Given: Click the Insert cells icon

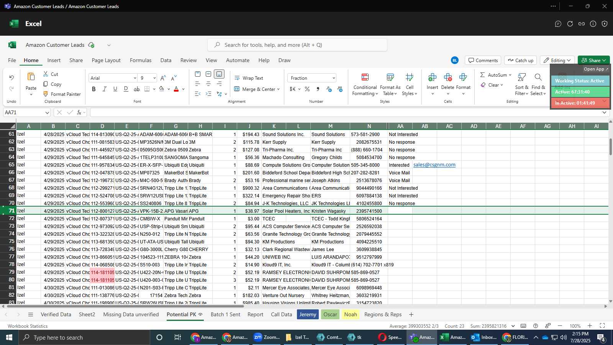Looking at the screenshot, I should point(432,77).
